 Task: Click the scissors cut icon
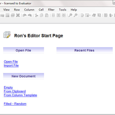(36, 15)
